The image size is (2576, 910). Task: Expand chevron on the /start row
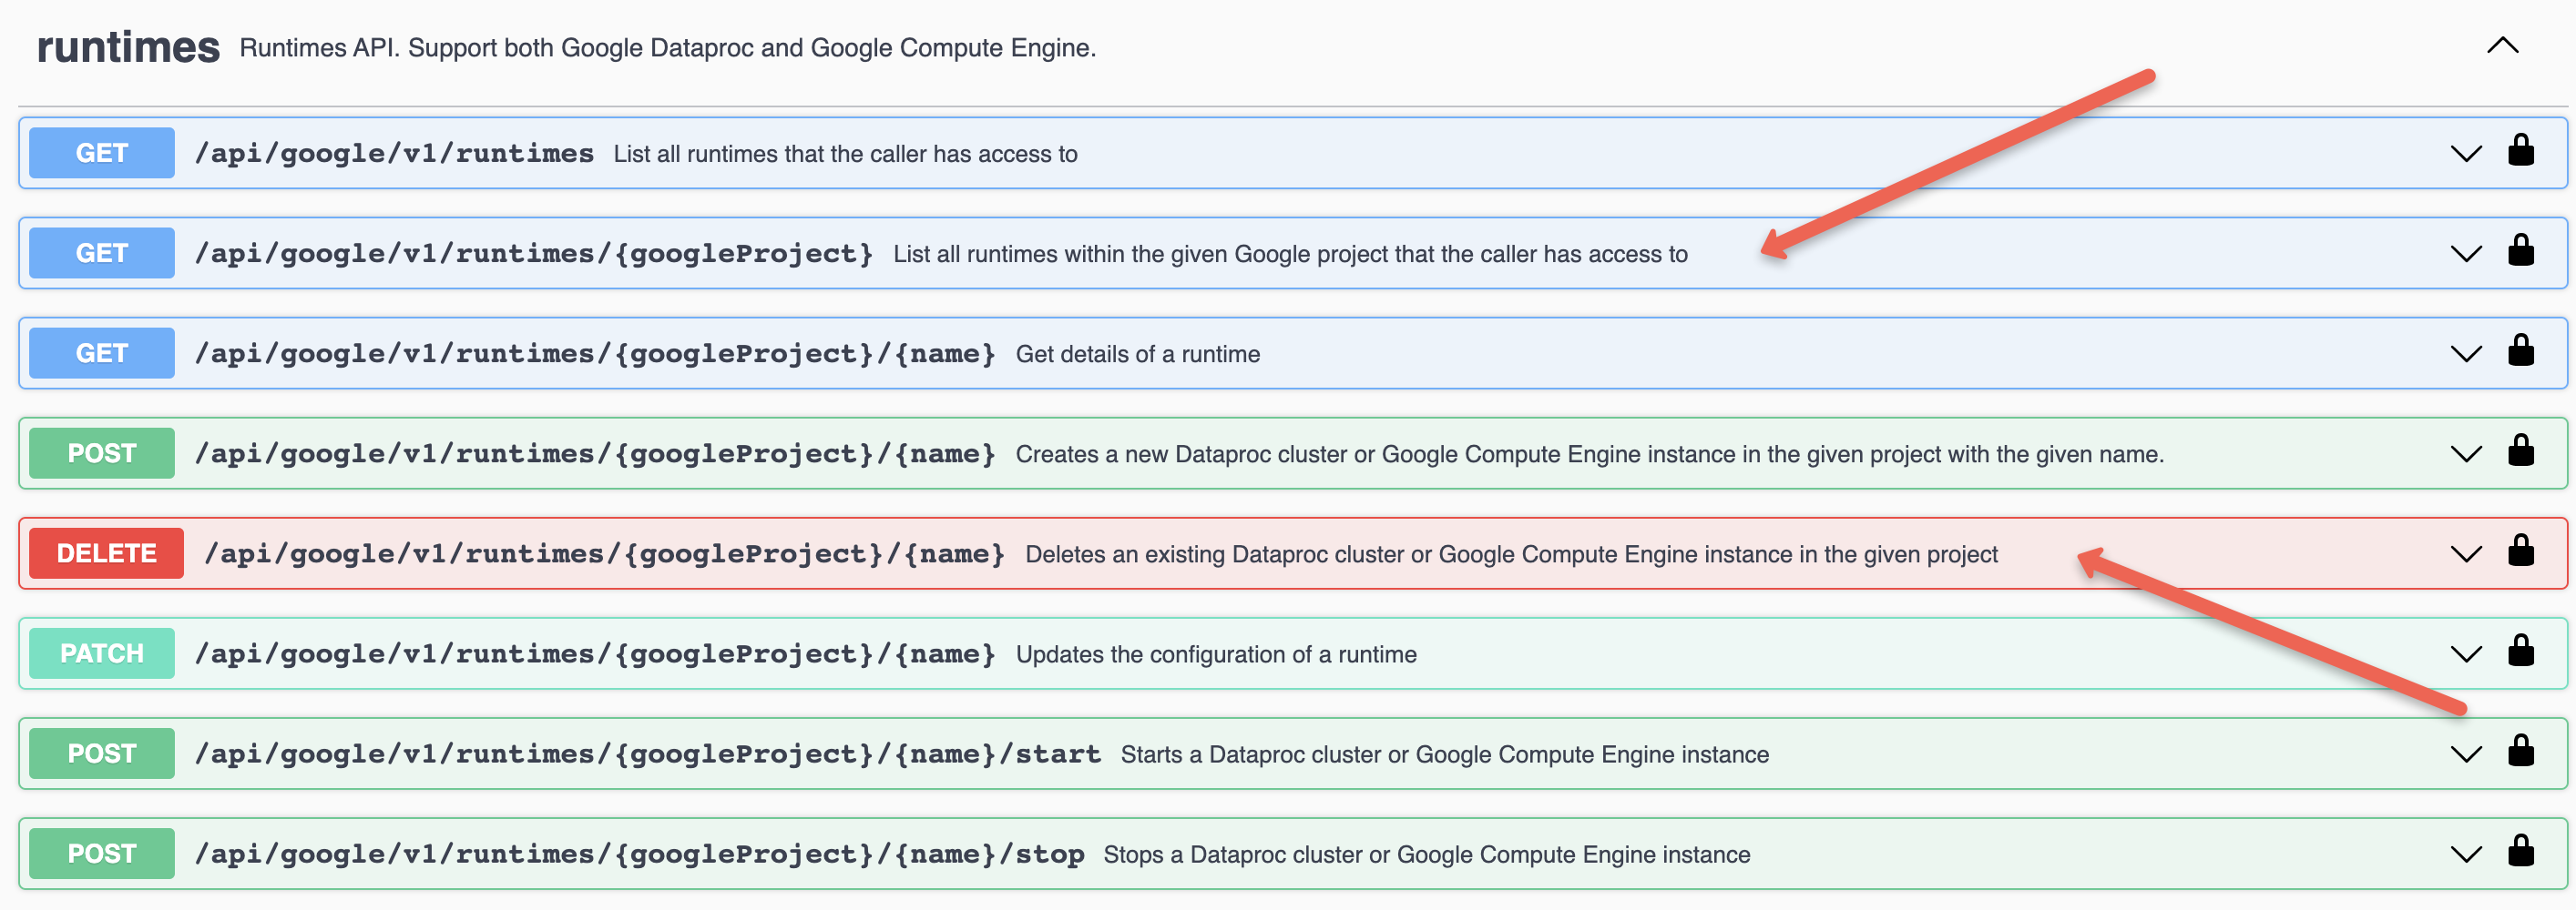2467,754
